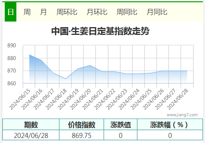
Task: Click the www.jiang7.com watermark link
Action: (x=182, y=115)
